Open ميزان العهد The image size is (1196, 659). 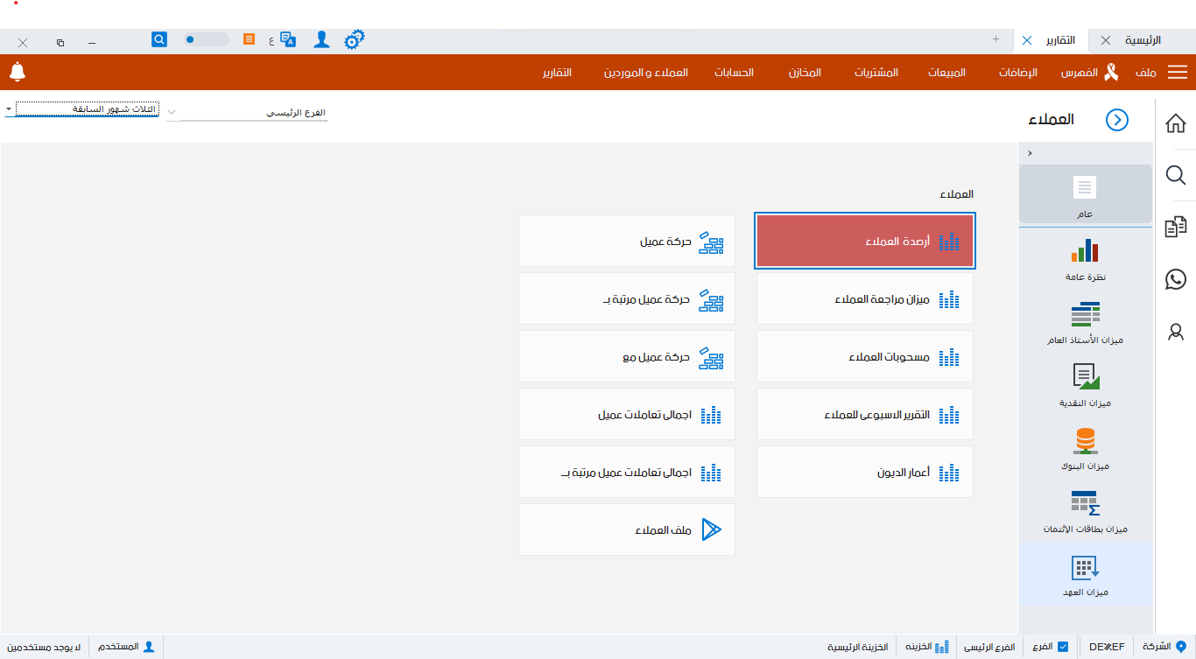(x=1086, y=574)
